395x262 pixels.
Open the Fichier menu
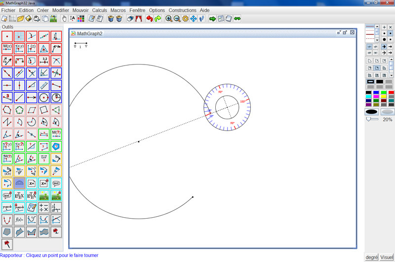[8, 10]
